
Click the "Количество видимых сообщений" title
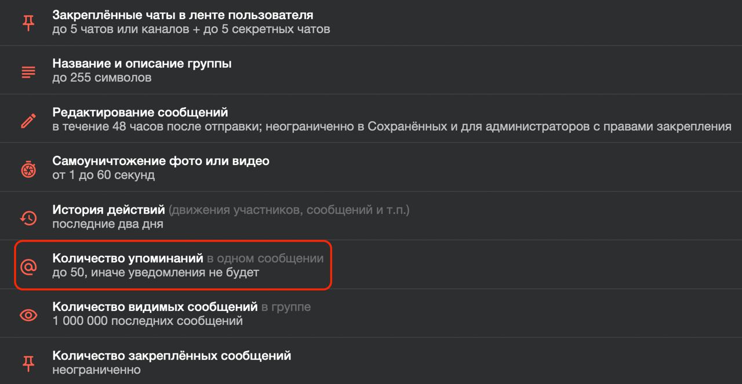pyautogui.click(x=155, y=306)
